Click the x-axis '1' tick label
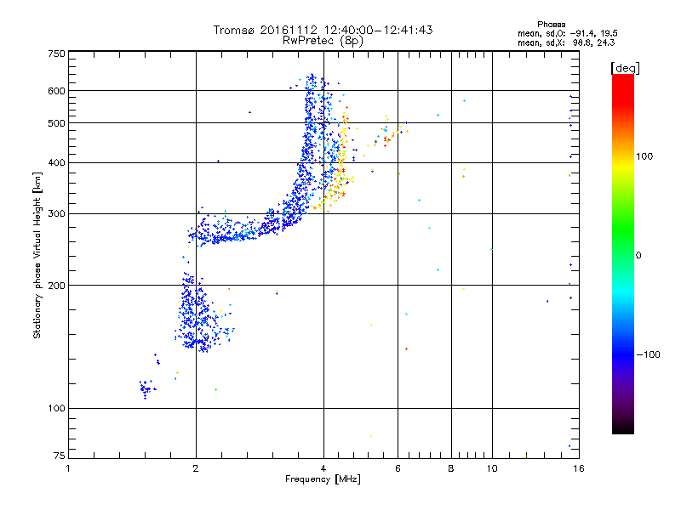The height and width of the screenshot is (510, 681). [68, 468]
